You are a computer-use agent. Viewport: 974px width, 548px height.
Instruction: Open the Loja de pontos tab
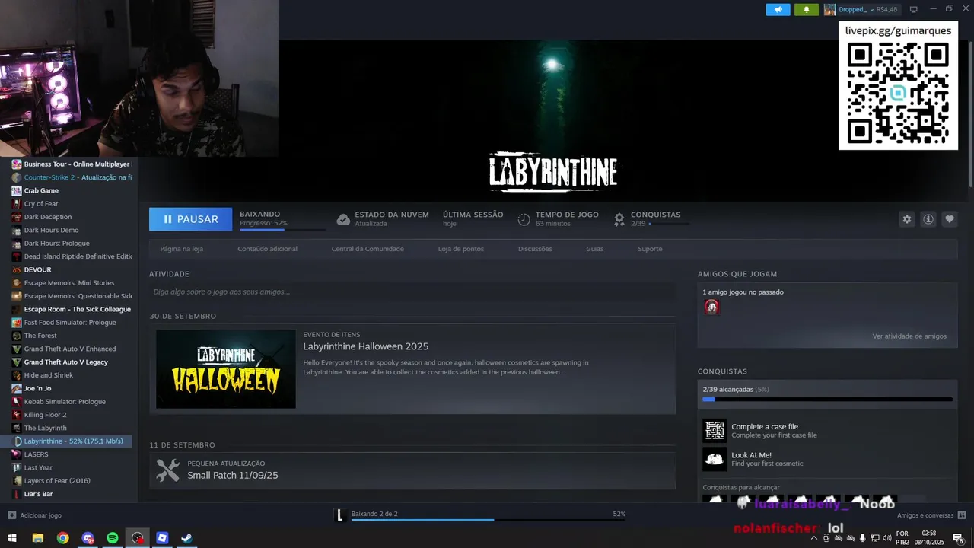point(461,249)
